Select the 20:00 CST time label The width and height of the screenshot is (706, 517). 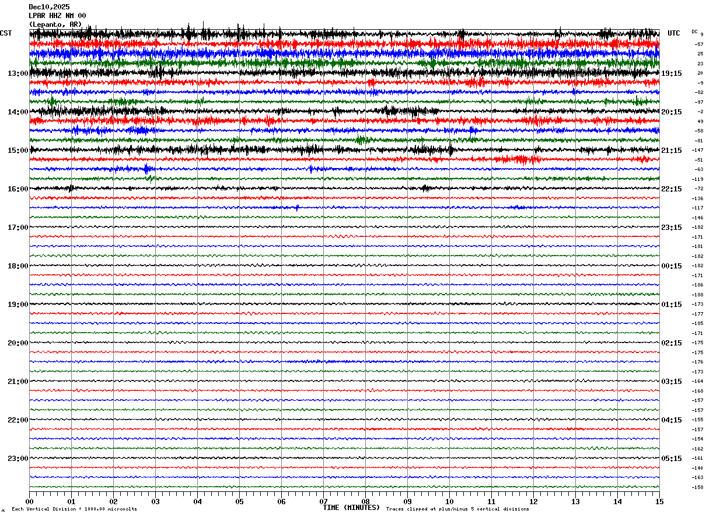[x=18, y=343]
